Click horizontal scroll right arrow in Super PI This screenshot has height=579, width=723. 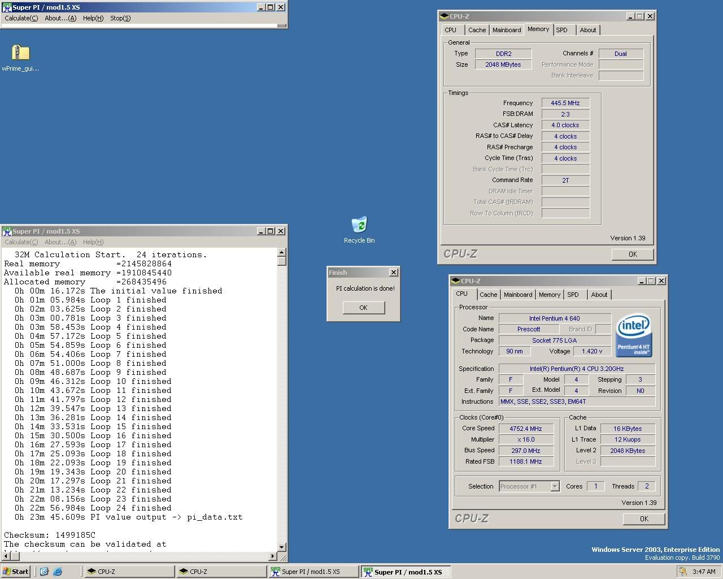pos(273,556)
